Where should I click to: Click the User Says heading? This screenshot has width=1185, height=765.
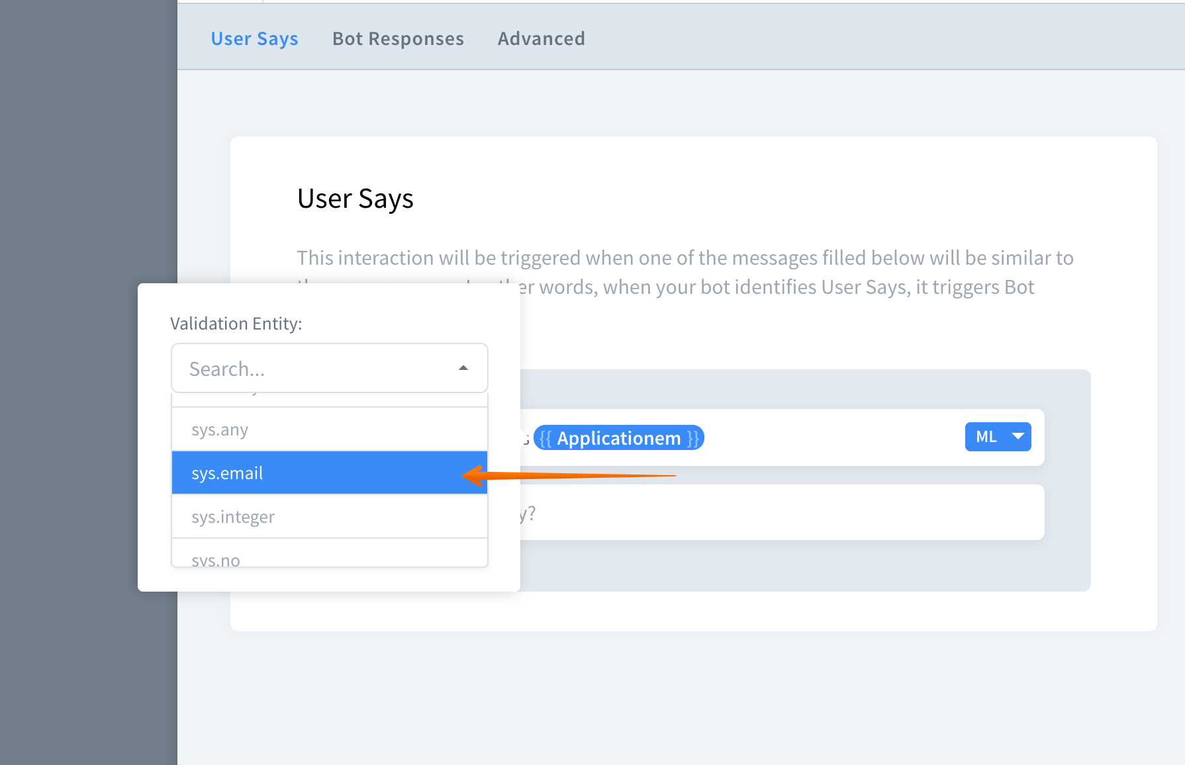[x=355, y=199]
